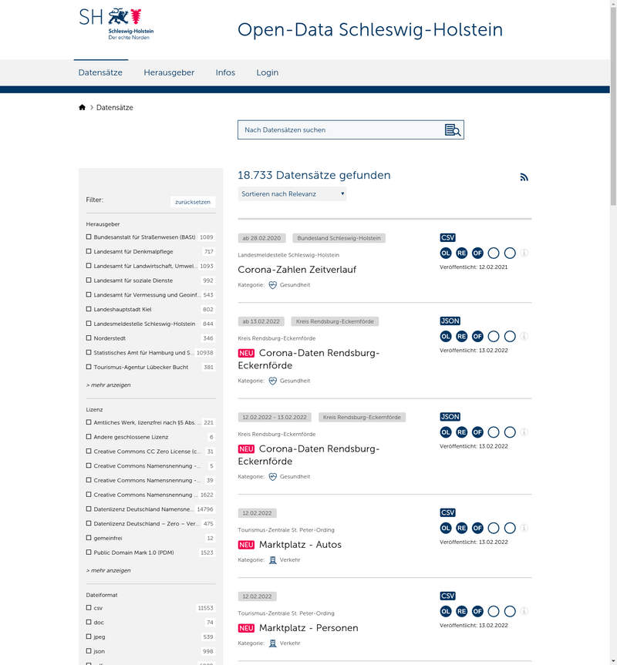Open Datensätze navigation tab
The width and height of the screenshot is (617, 665).
[x=100, y=72]
